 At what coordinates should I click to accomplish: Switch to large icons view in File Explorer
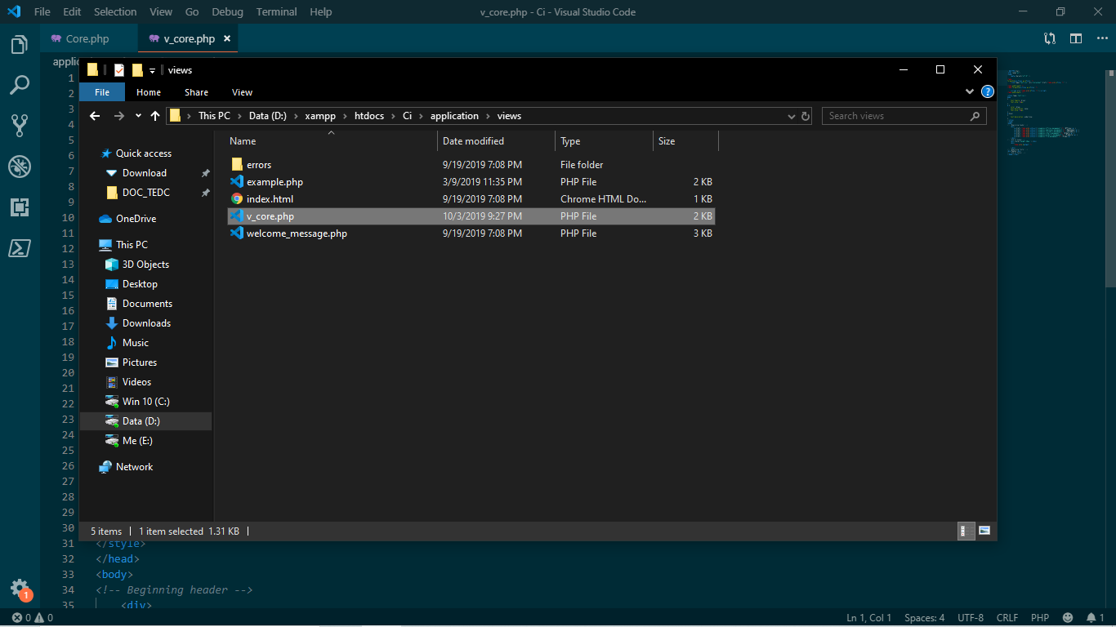pos(984,531)
